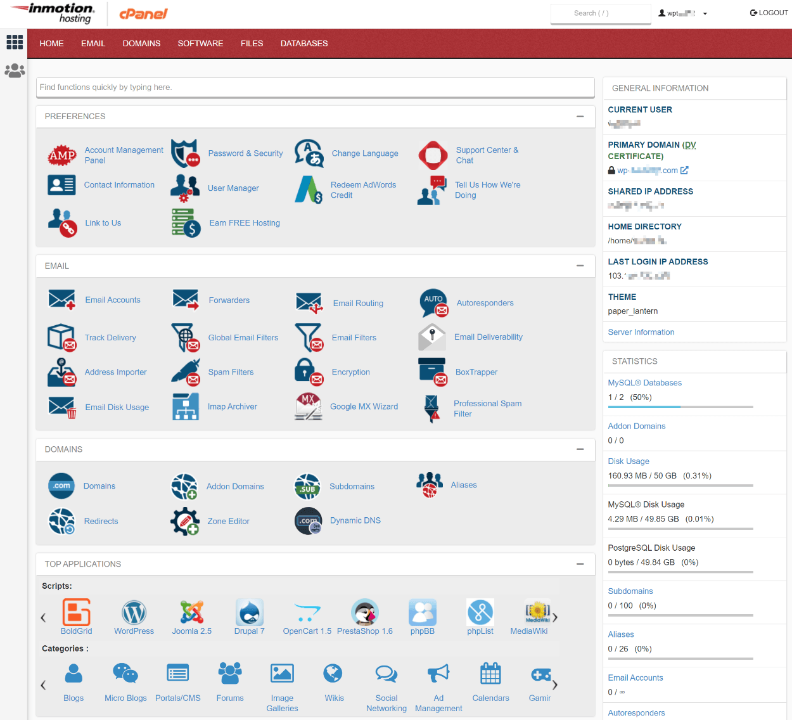Open the DATABASES menu item
The height and width of the screenshot is (720, 792).
coord(304,44)
